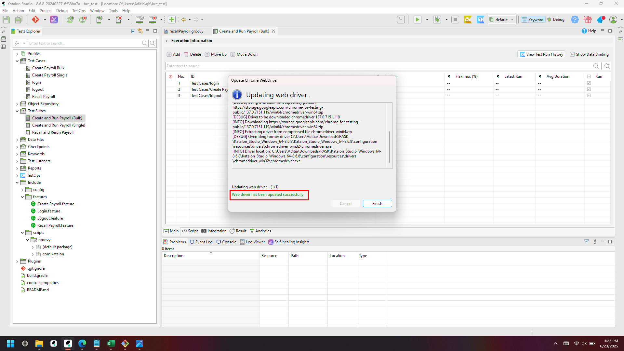The width and height of the screenshot is (624, 351).
Task: Click Finish in Update Chrome WebDriver dialog
Action: 377,203
